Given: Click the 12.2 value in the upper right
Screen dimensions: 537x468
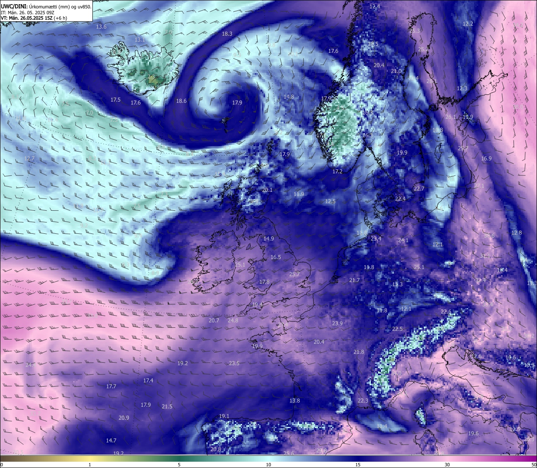Looking at the screenshot, I should click(x=468, y=24).
